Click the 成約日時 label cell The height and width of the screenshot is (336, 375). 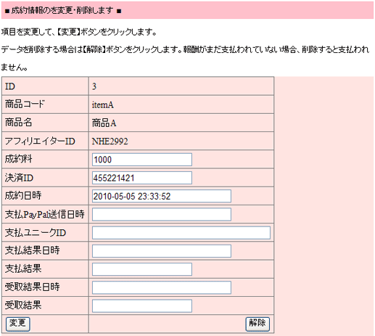45,196
